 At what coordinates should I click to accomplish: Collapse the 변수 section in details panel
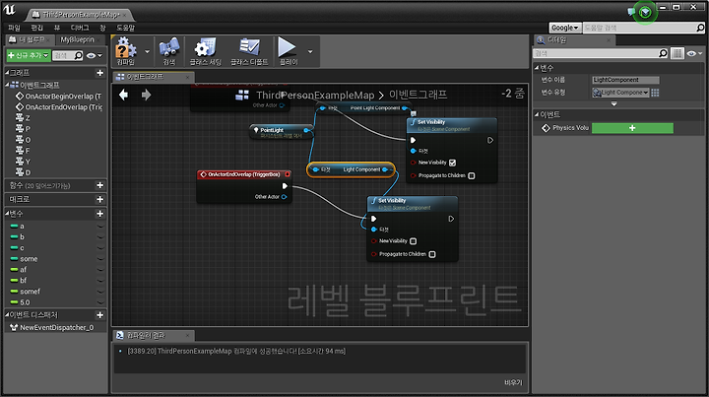point(537,68)
